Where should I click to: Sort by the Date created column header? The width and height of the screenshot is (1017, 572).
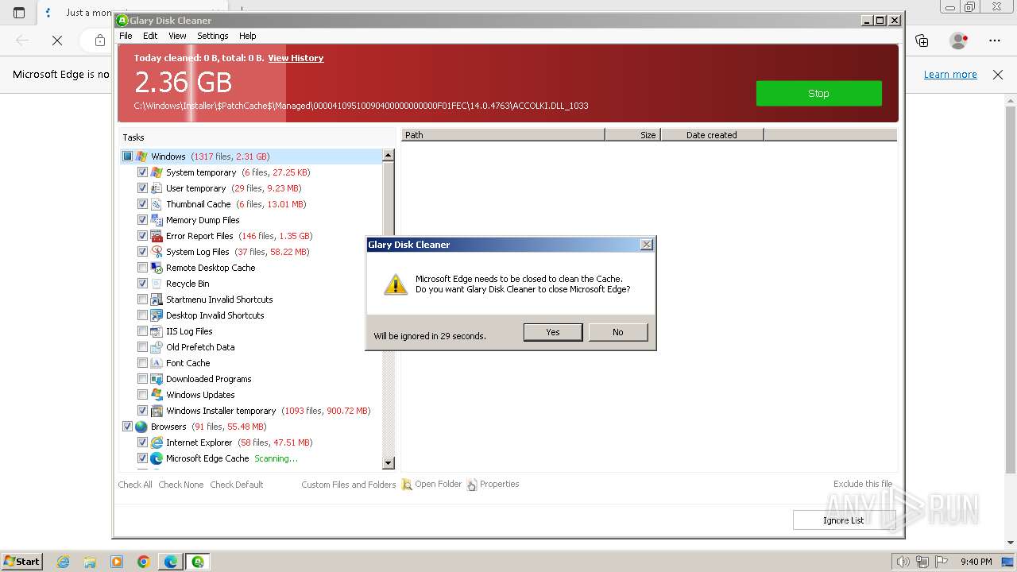712,135
